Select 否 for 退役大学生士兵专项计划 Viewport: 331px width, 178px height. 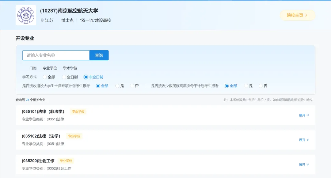[x=134, y=86]
